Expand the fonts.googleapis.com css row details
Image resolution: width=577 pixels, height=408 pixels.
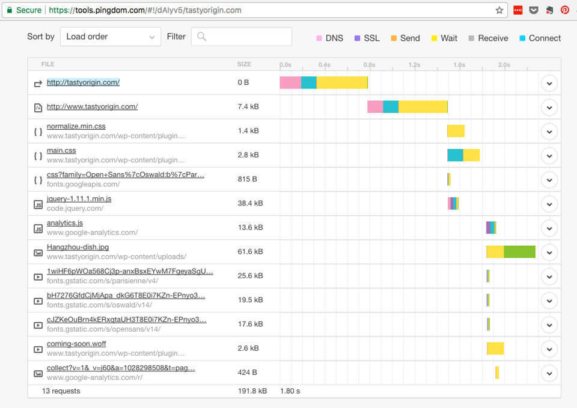(x=549, y=180)
